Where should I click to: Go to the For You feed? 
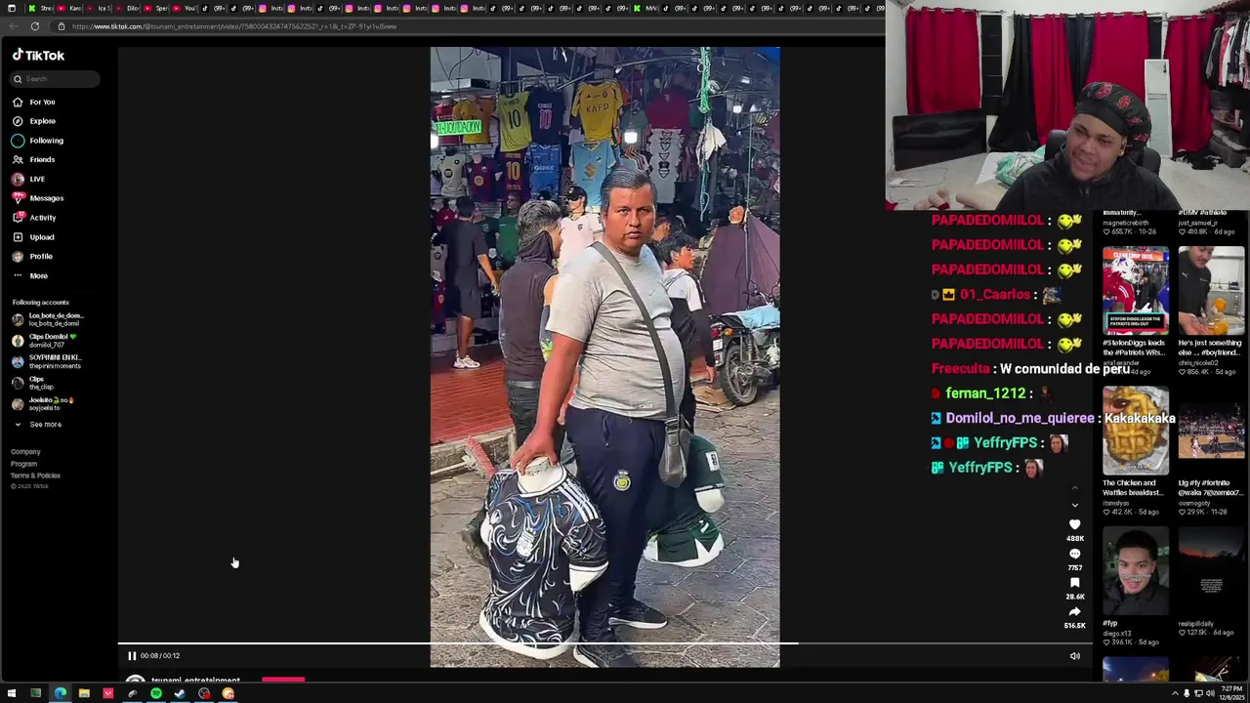point(34,102)
